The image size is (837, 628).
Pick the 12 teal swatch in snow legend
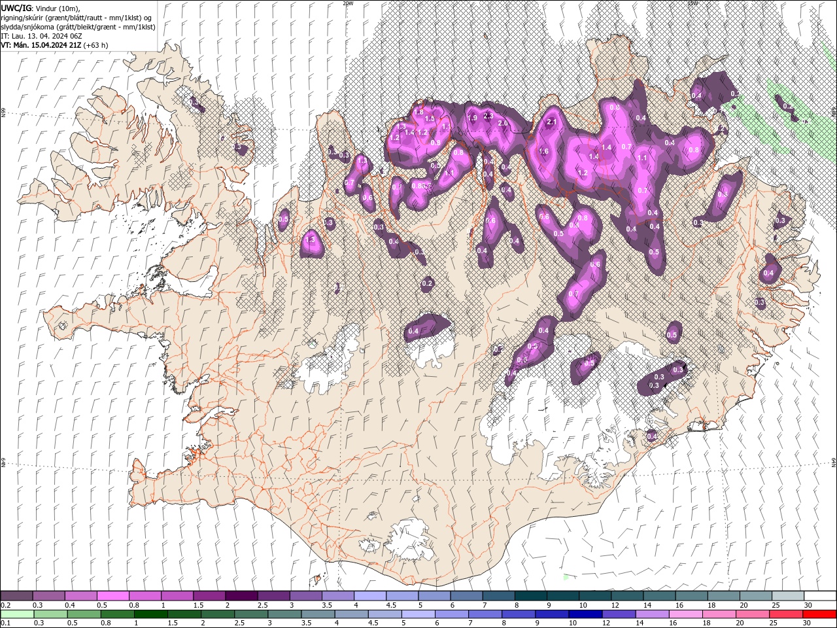[x=628, y=596]
